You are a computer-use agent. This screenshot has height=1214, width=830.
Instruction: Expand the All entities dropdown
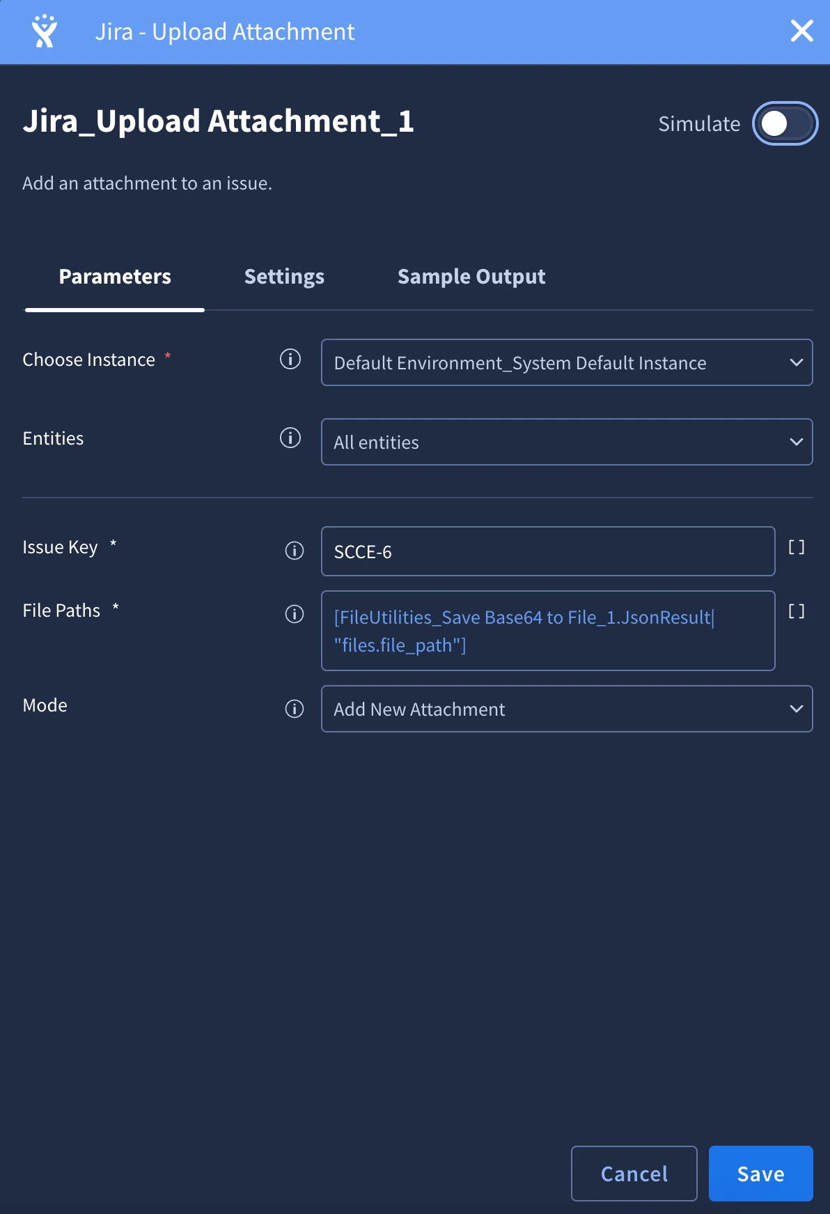567,442
